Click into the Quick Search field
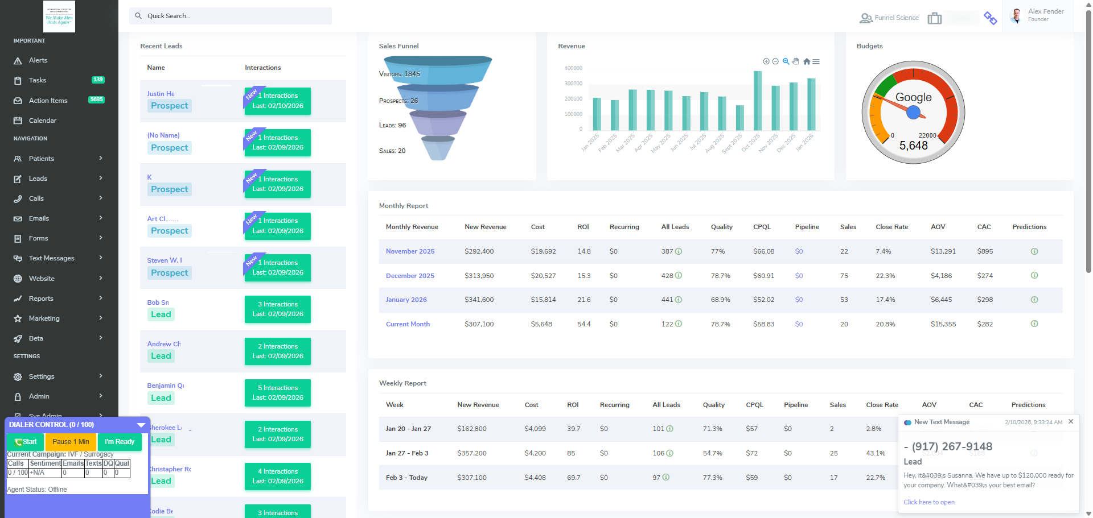The image size is (1093, 518). coord(231,16)
